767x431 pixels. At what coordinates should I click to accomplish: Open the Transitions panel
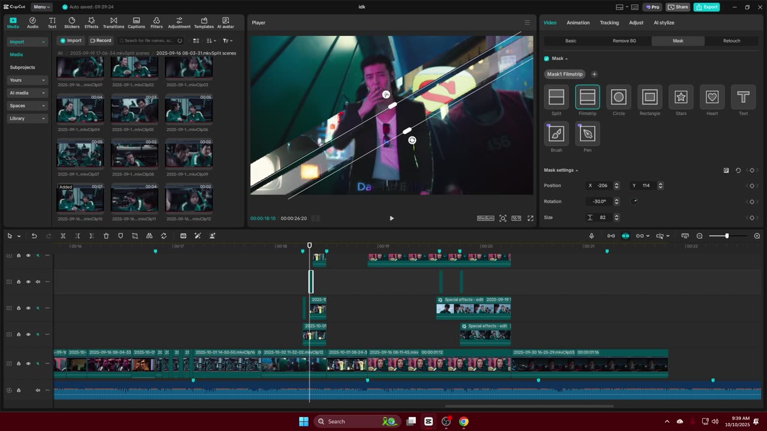(x=113, y=23)
